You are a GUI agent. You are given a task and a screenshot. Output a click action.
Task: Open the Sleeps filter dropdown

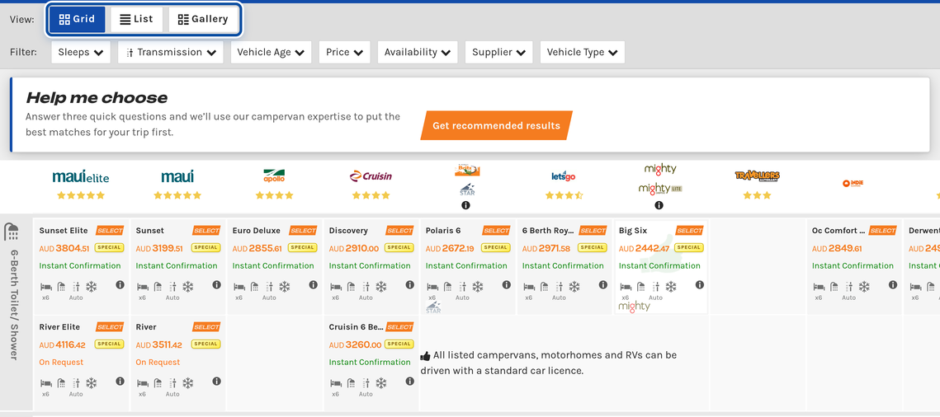(81, 52)
